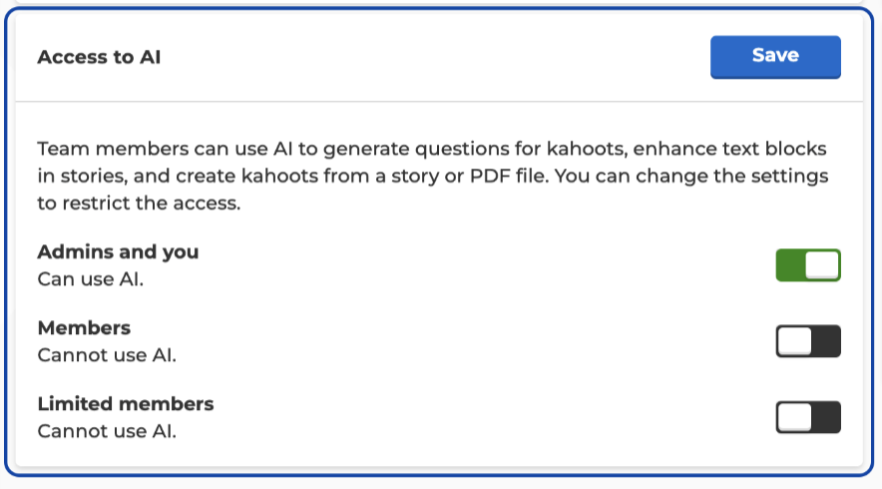Turn on AI for Limited members
The height and width of the screenshot is (489, 882).
(x=808, y=417)
